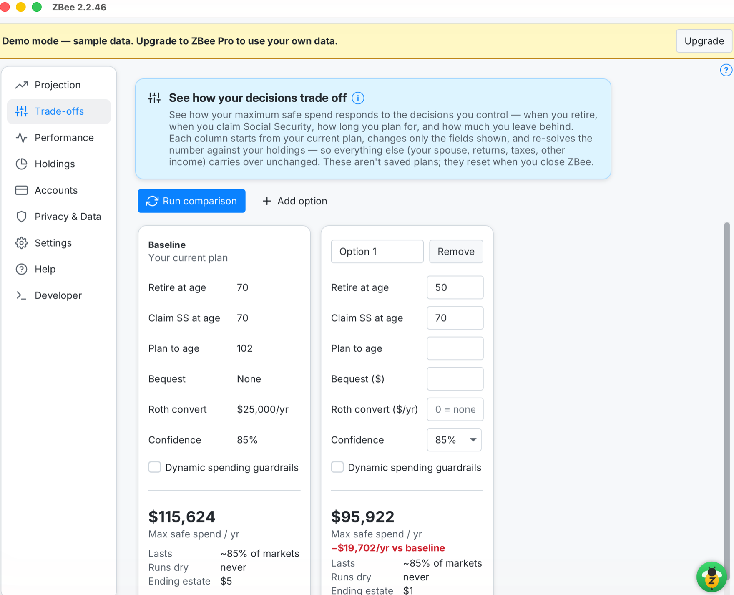The height and width of the screenshot is (595, 734).
Task: Click the ZBee 2.2.46 window title
Action: coord(79,7)
